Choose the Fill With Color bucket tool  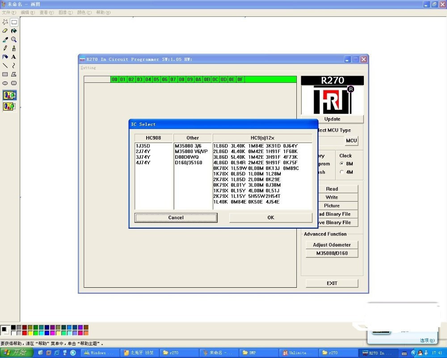(x=14, y=31)
